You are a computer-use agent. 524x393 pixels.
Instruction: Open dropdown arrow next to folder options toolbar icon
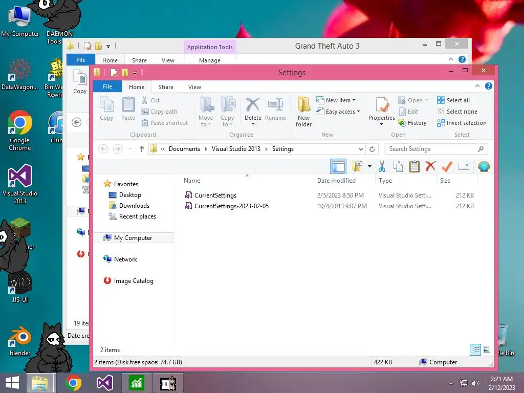(x=369, y=166)
